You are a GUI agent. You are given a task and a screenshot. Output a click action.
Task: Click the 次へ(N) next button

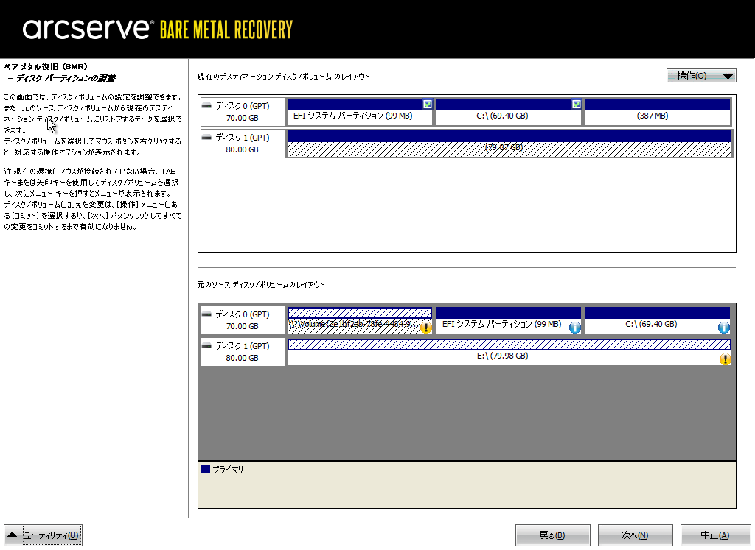635,535
